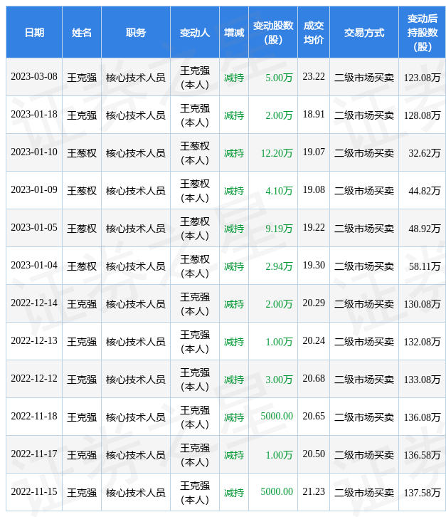Click 二级市场买卖 in the 2022-12-12 row
Viewport: 446px width, 517px height.
coord(364,380)
